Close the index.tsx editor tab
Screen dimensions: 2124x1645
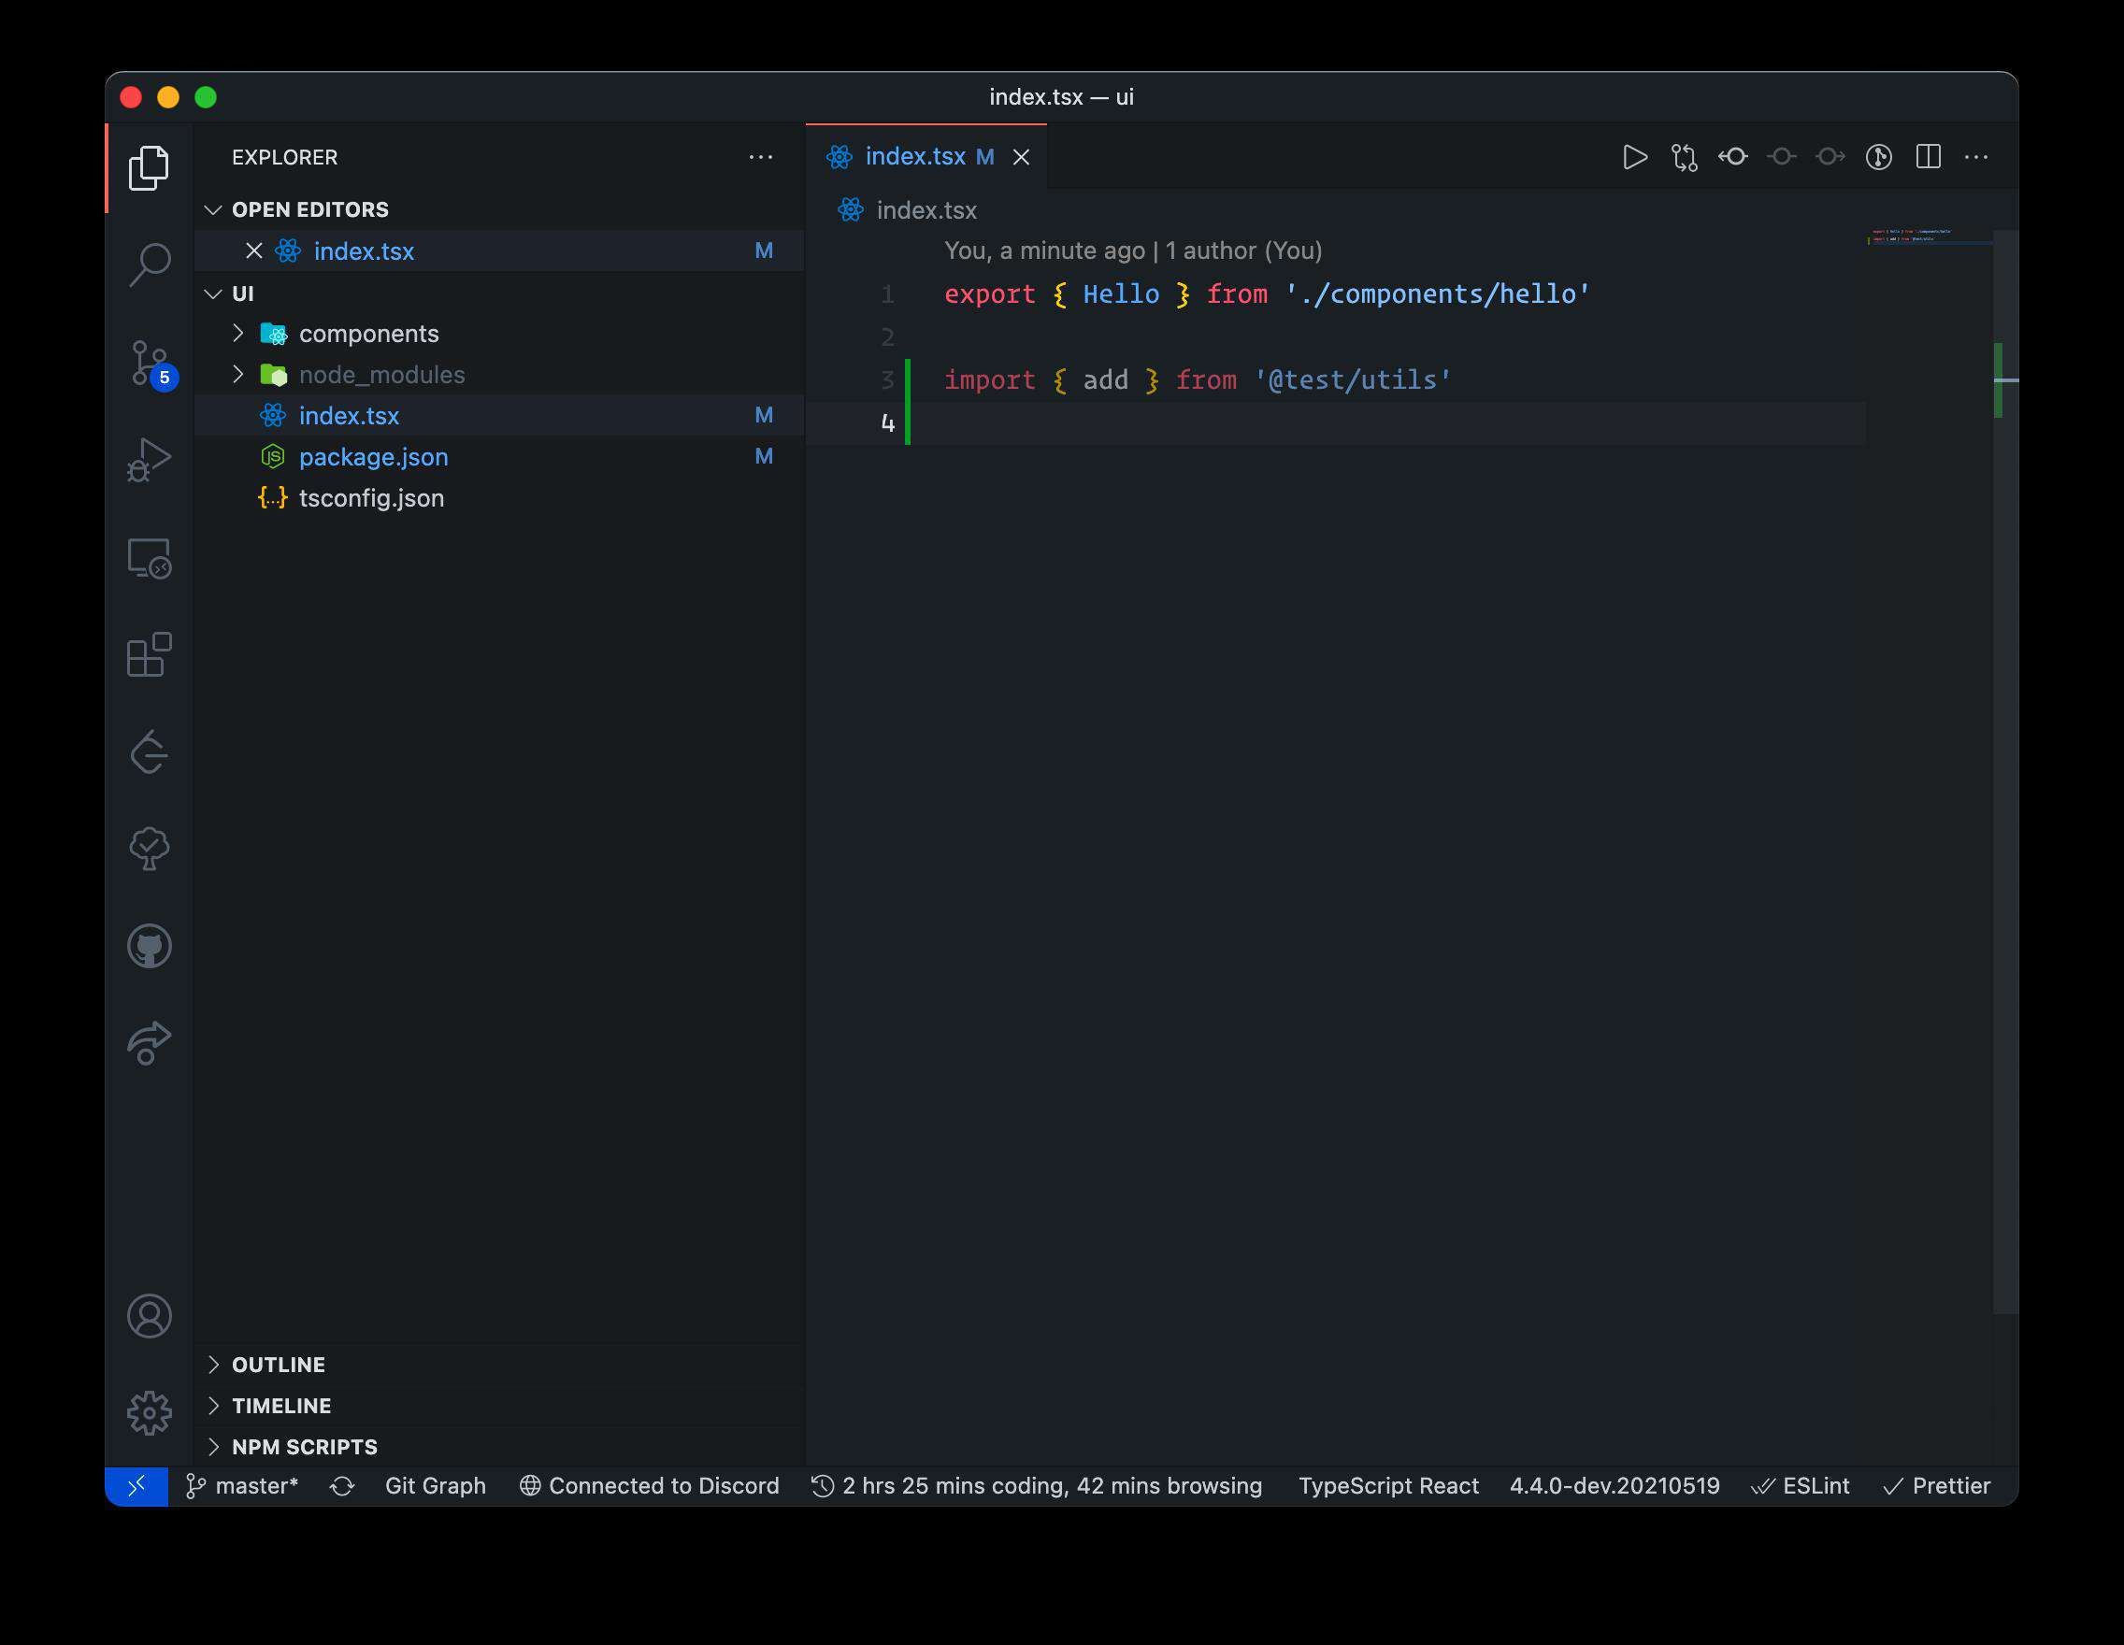coord(1020,156)
